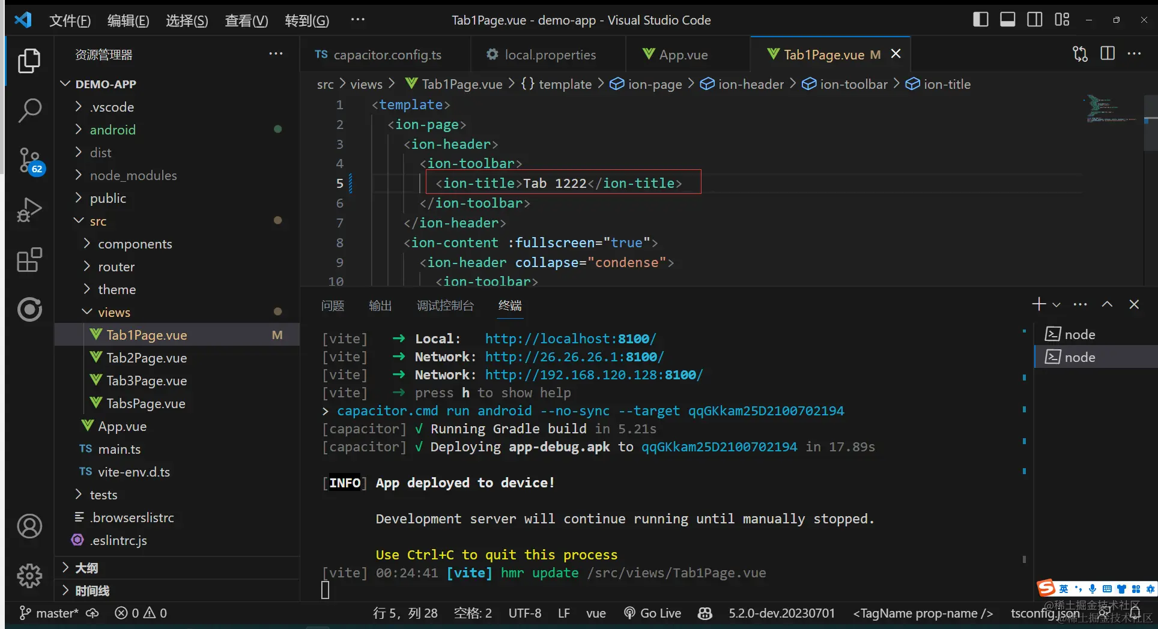This screenshot has width=1158, height=629.
Task: Split the editor to the right
Action: (1108, 54)
